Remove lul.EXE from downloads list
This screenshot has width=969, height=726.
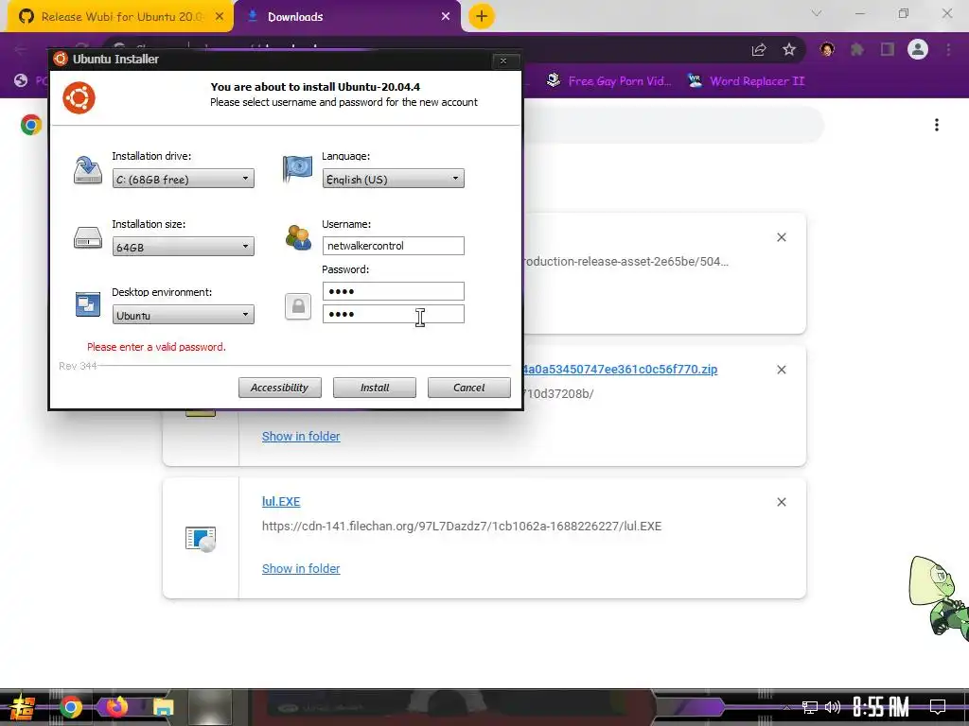781,502
